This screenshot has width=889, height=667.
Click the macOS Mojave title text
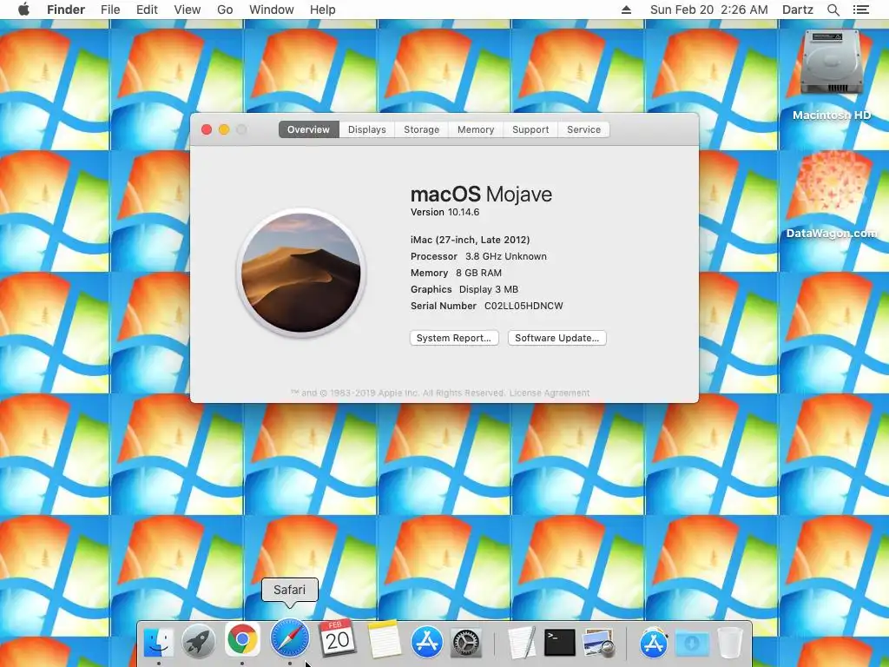[x=481, y=194]
